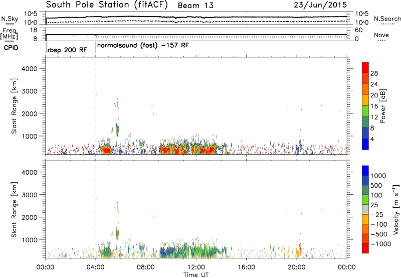Viewport: 401px width, 278px height.
Task: Click the red top of power colorbar
Action: point(365,67)
